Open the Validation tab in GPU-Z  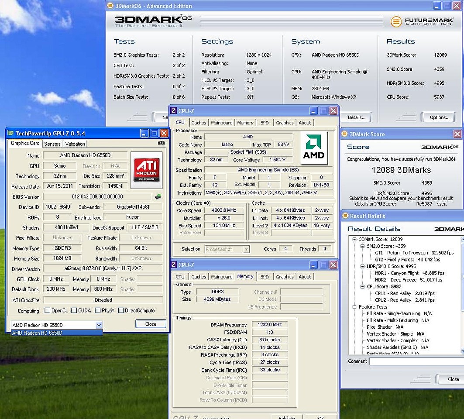[x=75, y=144]
